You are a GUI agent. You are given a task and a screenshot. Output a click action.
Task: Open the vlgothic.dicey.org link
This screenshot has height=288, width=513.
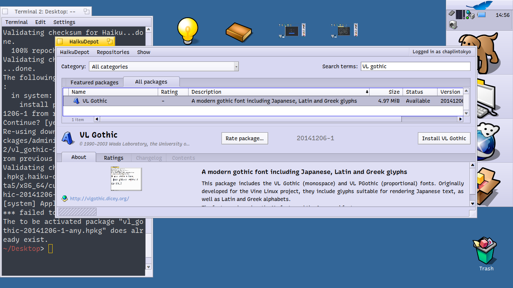tap(100, 198)
